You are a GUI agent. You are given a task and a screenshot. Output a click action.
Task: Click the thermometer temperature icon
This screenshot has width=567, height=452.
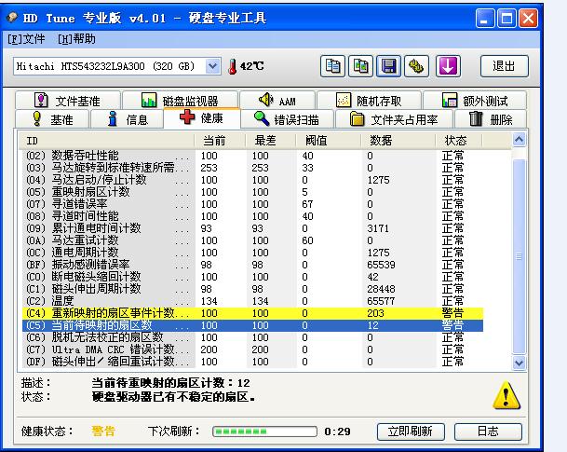pos(233,66)
